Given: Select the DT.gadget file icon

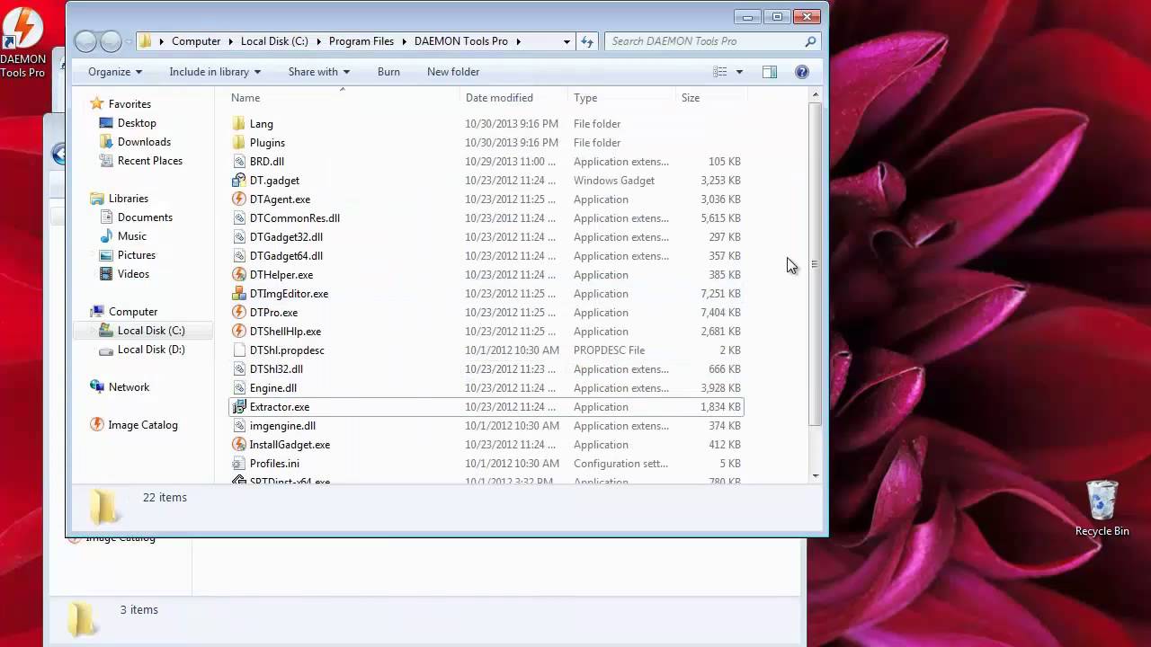Looking at the screenshot, I should tap(238, 181).
